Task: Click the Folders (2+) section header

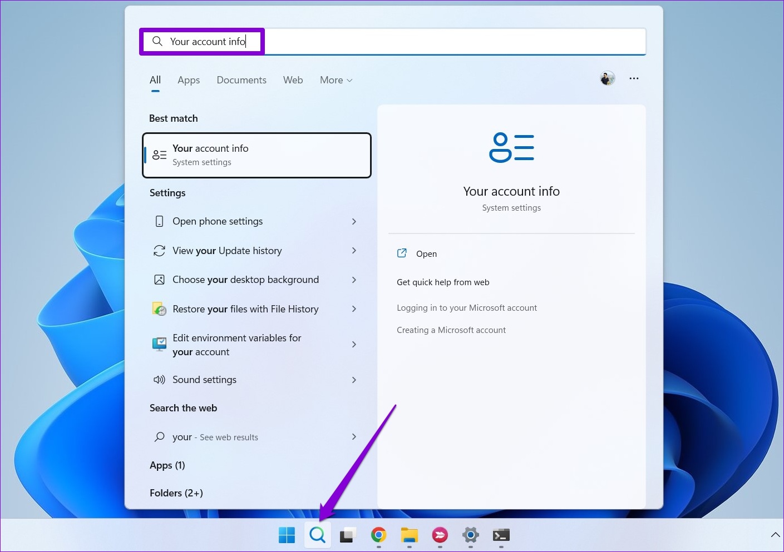Action: [176, 493]
